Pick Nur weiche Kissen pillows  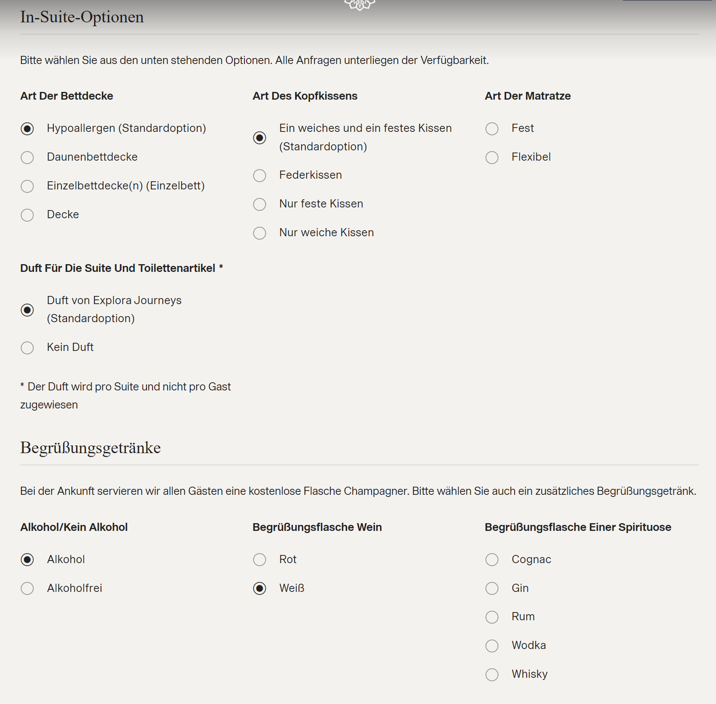click(x=260, y=233)
